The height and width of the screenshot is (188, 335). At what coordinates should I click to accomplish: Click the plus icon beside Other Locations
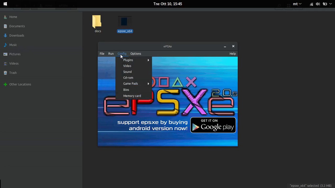pyautogui.click(x=5, y=84)
